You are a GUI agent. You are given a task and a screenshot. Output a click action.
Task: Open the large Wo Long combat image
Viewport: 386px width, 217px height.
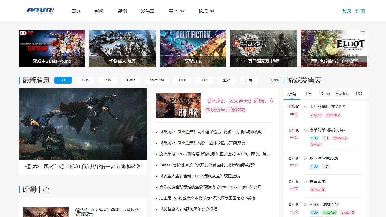pyautogui.click(x=83, y=124)
